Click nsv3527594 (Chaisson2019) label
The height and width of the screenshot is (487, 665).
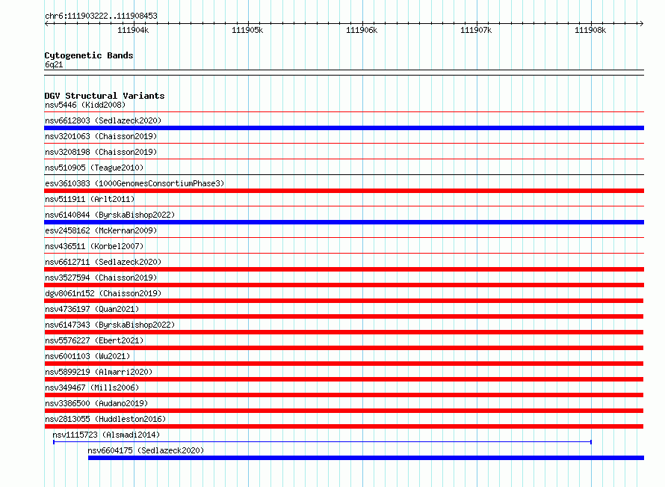click(x=101, y=278)
